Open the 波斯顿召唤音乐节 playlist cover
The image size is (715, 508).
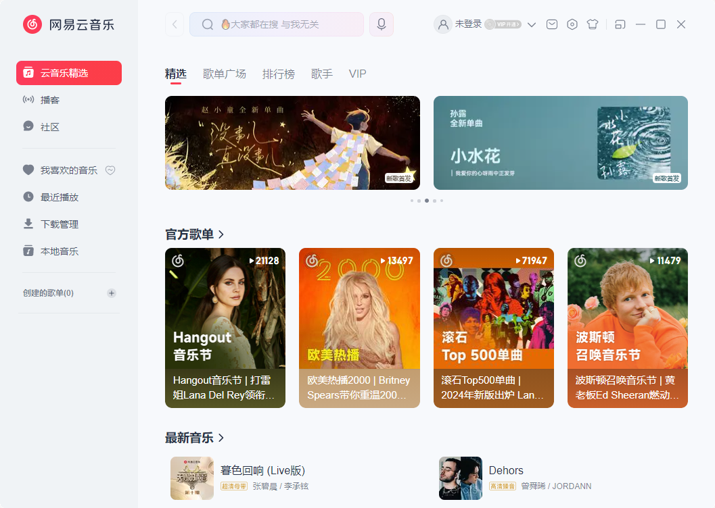point(628,308)
